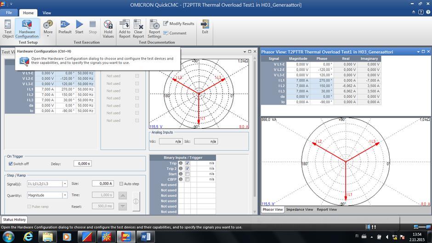Image resolution: width=432 pixels, height=243 pixels.
Task: Enable the Auto step checkbox
Action: (121, 184)
